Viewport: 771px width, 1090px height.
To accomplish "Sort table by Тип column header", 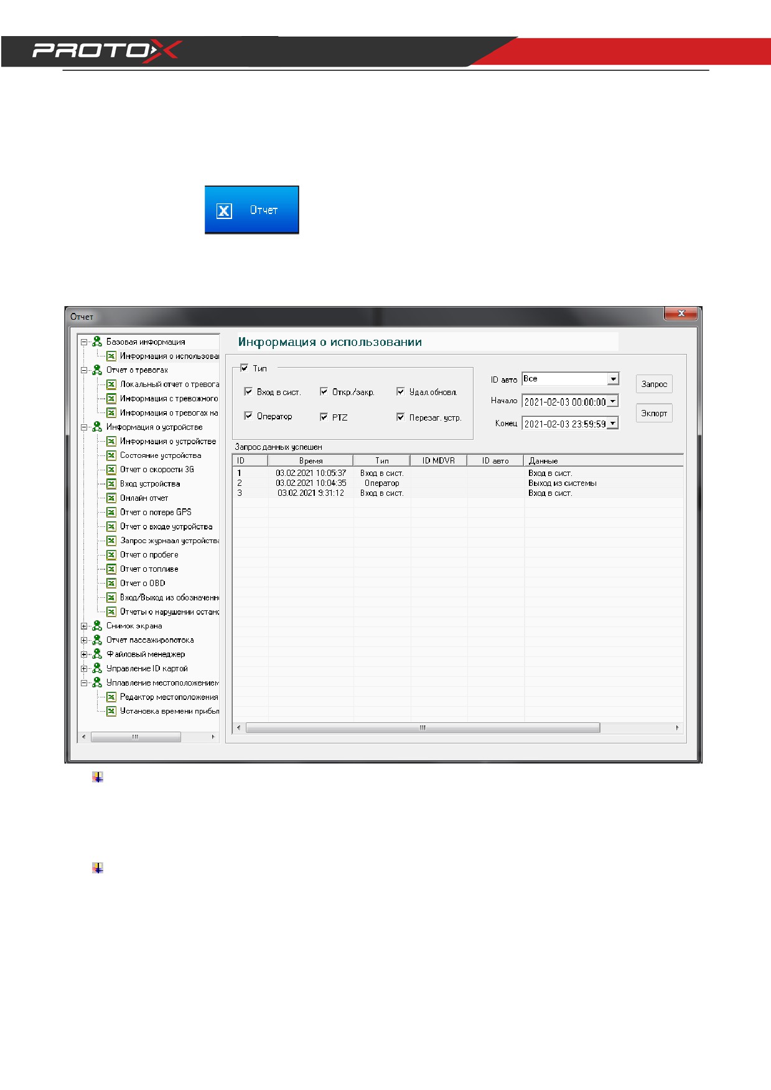I will [381, 460].
